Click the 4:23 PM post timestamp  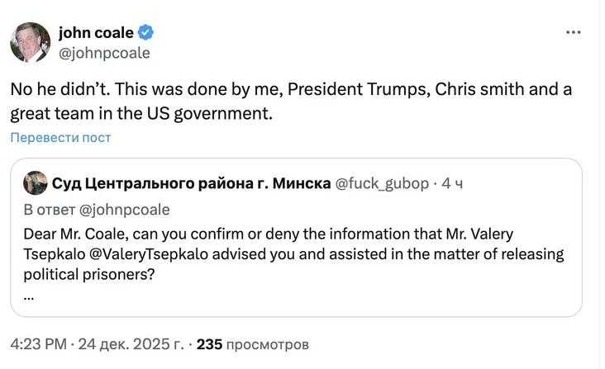tap(40, 343)
